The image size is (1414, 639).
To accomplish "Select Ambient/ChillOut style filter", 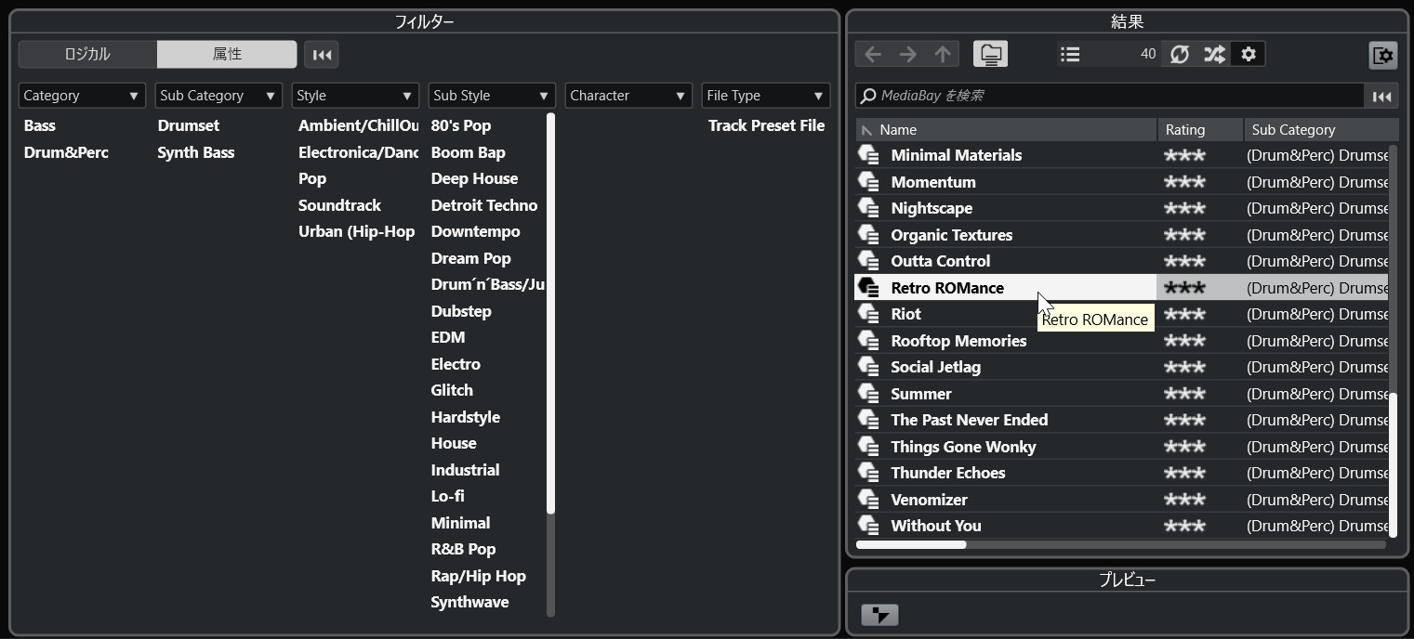I will (358, 125).
